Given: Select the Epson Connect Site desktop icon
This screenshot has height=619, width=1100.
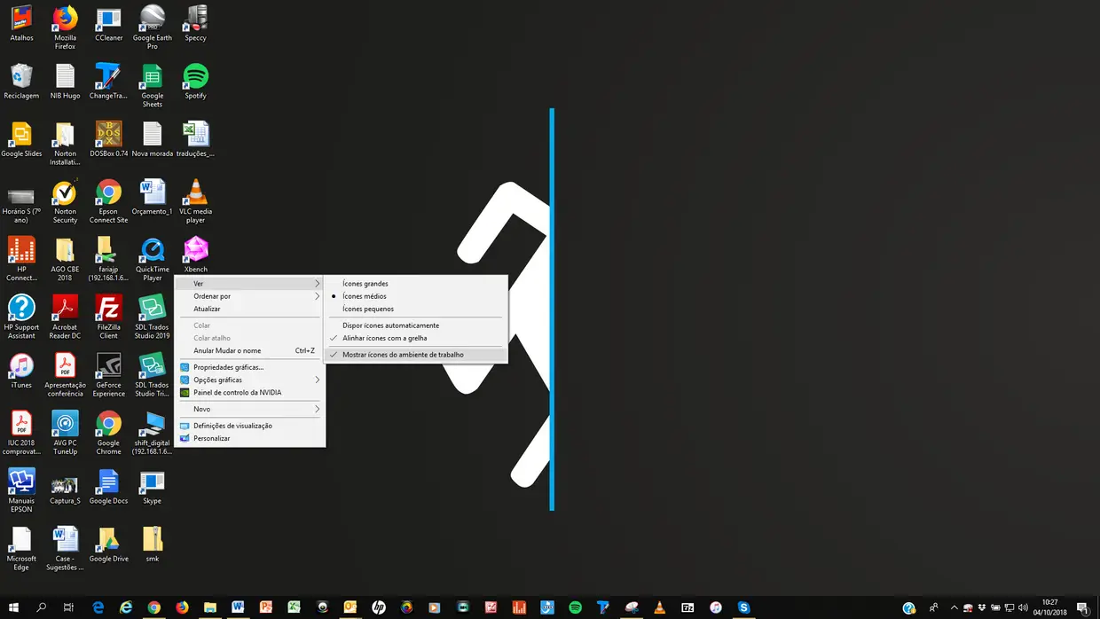Looking at the screenshot, I should (108, 201).
